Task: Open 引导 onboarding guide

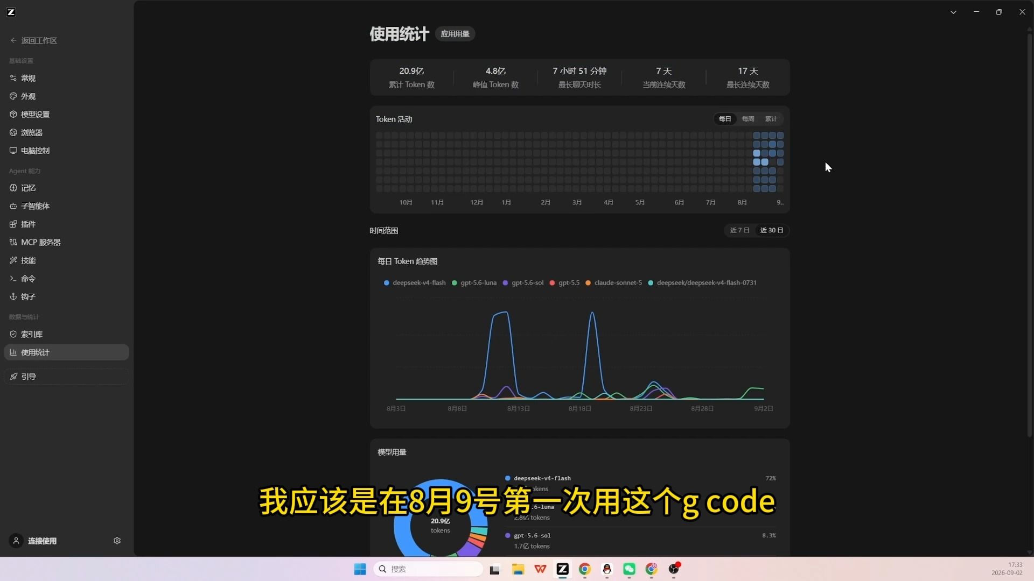Action: (x=66, y=377)
